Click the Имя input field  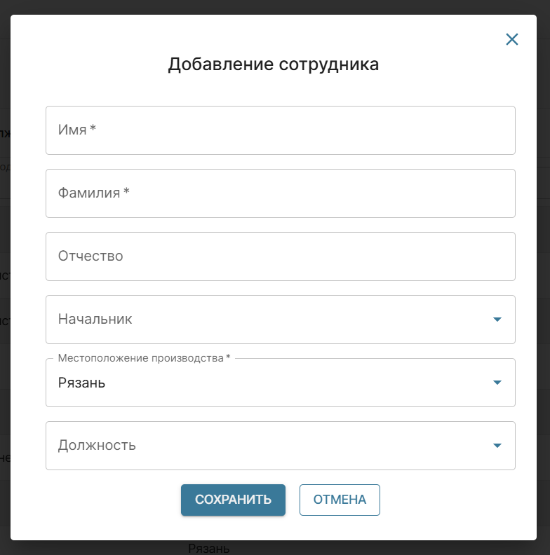pyautogui.click(x=281, y=130)
